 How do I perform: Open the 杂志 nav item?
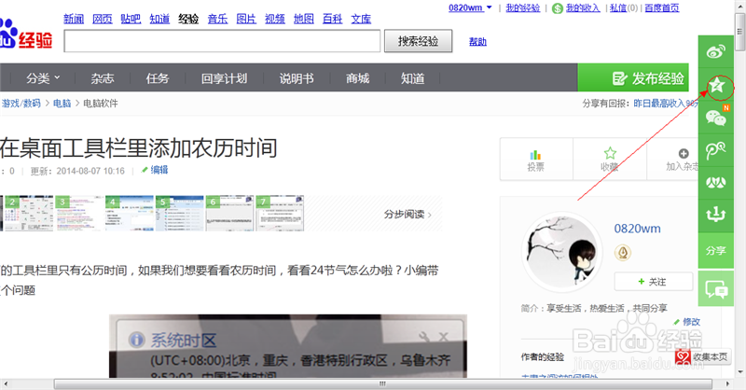pyautogui.click(x=103, y=78)
